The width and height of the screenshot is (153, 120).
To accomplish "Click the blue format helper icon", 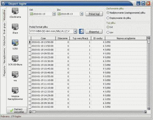I will [x=81, y=31].
